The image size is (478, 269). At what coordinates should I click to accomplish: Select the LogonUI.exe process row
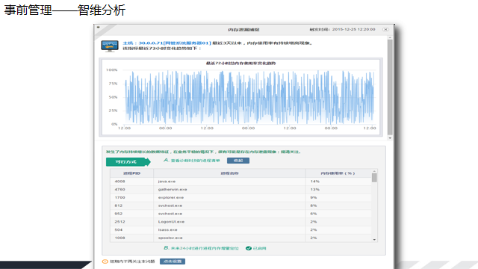pos(240,222)
